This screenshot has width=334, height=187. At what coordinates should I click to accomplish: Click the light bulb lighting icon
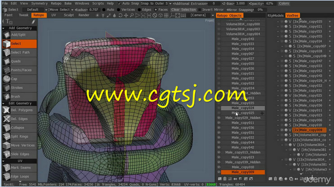coord(103,15)
